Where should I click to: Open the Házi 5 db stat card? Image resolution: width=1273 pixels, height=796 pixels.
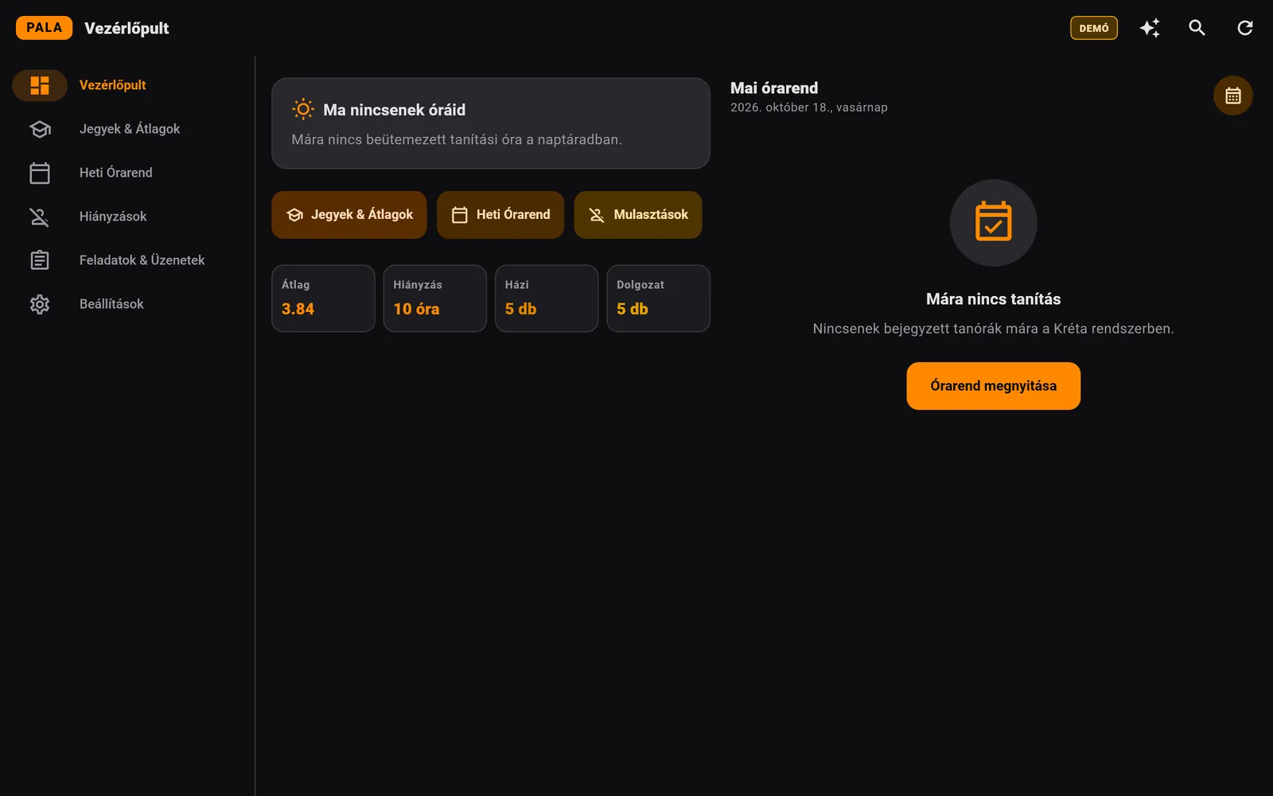coord(547,298)
